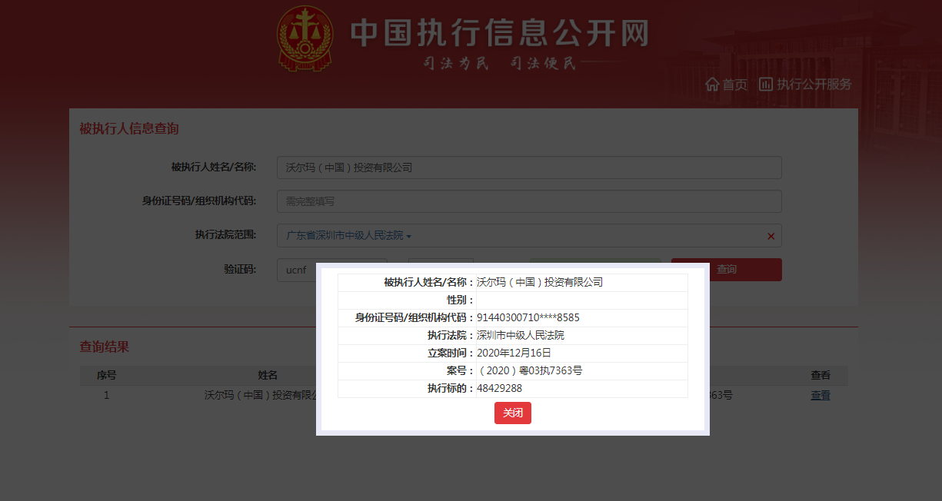Focus the 身份证号码/组织机构代码 input with 需完整填写 placeholder
Image resolution: width=942 pixels, height=501 pixels.
coord(529,201)
